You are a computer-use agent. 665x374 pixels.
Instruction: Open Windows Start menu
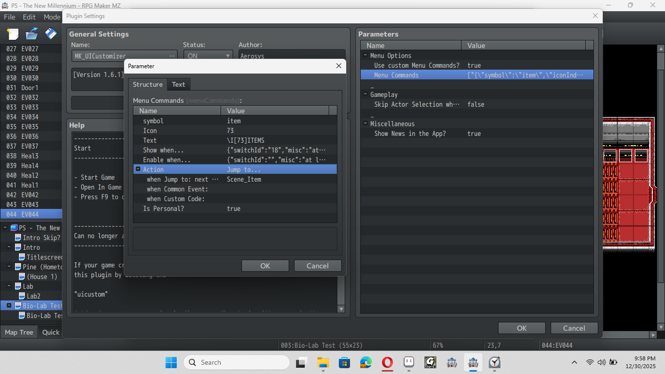coord(171,362)
